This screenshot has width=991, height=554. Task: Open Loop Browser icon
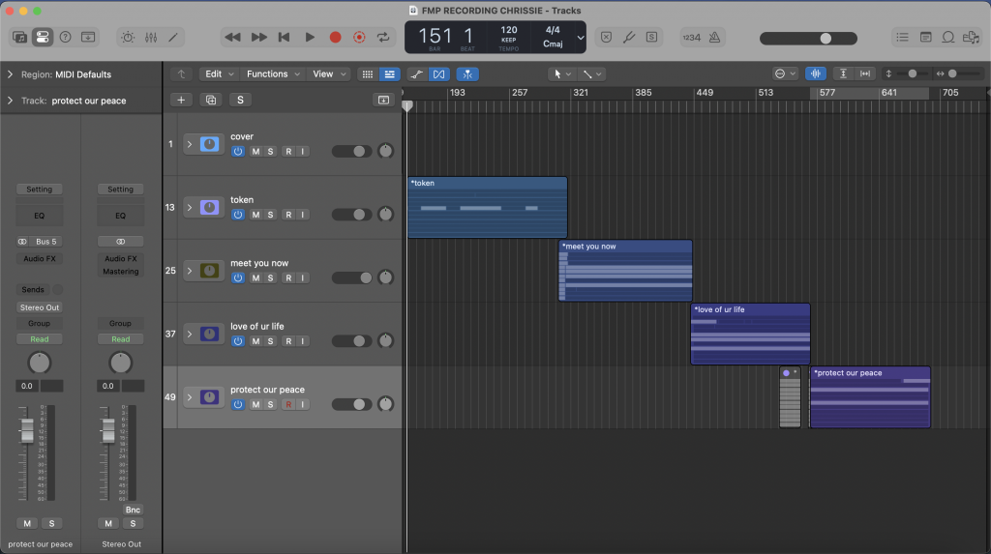948,38
